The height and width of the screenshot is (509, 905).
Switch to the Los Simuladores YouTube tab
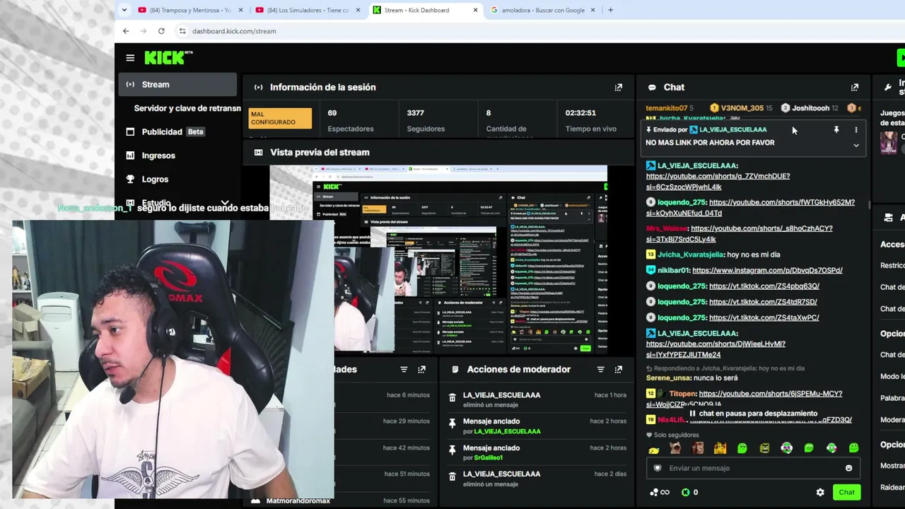pyautogui.click(x=308, y=10)
